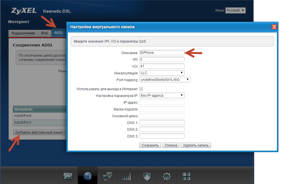Click the Удалить запись button
Screen dimensions: 281x184
(196, 145)
